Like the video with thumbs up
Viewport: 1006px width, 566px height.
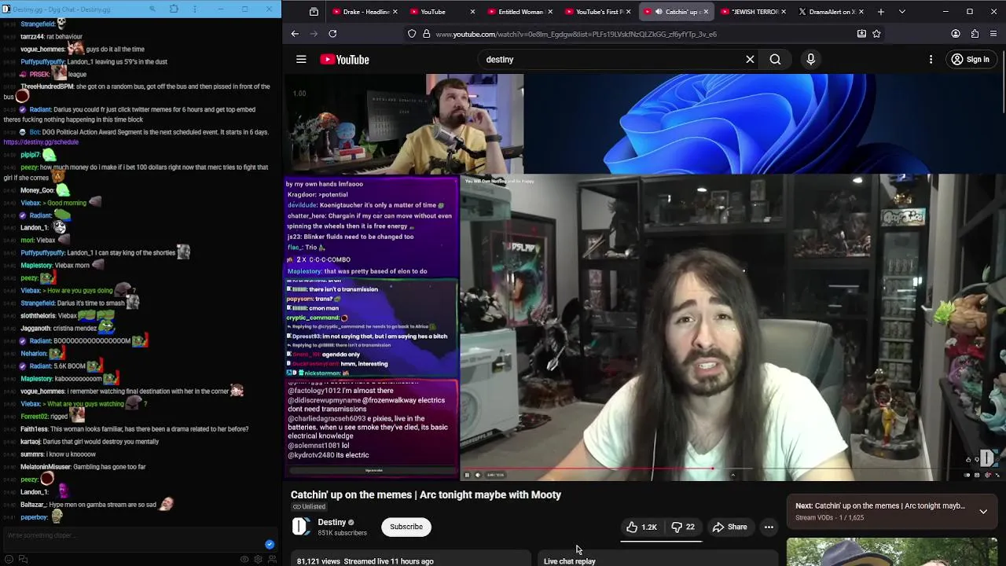pos(641,527)
